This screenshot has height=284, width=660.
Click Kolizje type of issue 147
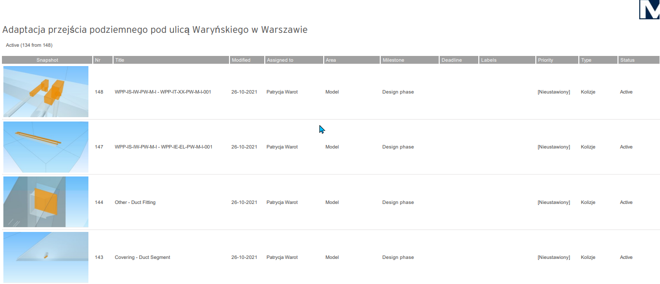coord(588,147)
